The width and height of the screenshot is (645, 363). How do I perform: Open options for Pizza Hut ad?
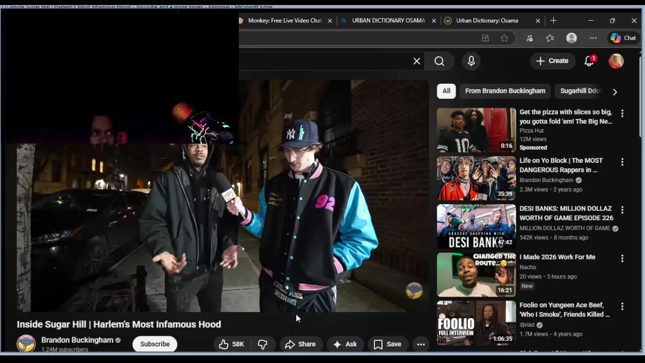[622, 113]
